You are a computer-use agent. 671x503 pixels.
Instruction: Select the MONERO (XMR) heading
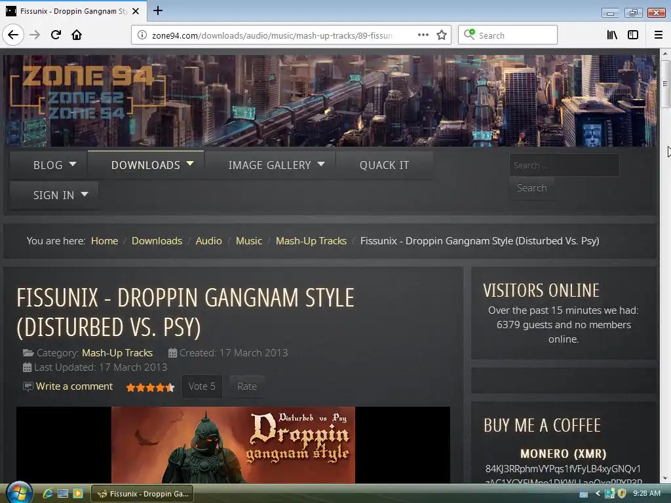(x=563, y=453)
